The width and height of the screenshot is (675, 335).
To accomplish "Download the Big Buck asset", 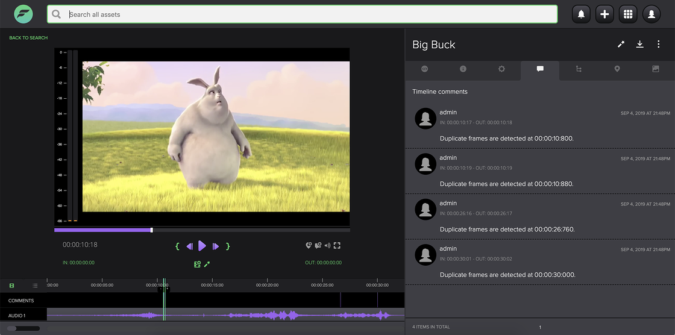I will pos(640,44).
